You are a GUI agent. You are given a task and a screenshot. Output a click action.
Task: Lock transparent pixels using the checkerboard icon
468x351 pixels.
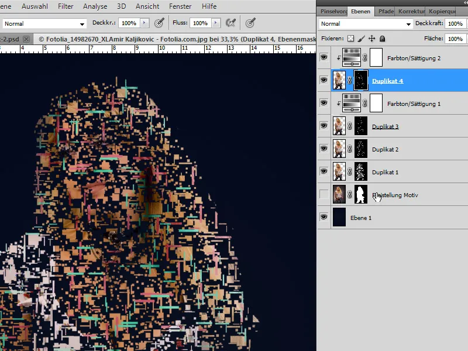pos(352,38)
